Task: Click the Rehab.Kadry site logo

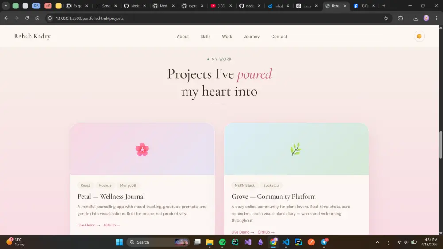Action: point(32,36)
